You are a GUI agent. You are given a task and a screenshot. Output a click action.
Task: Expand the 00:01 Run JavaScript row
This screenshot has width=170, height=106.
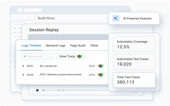point(23,66)
